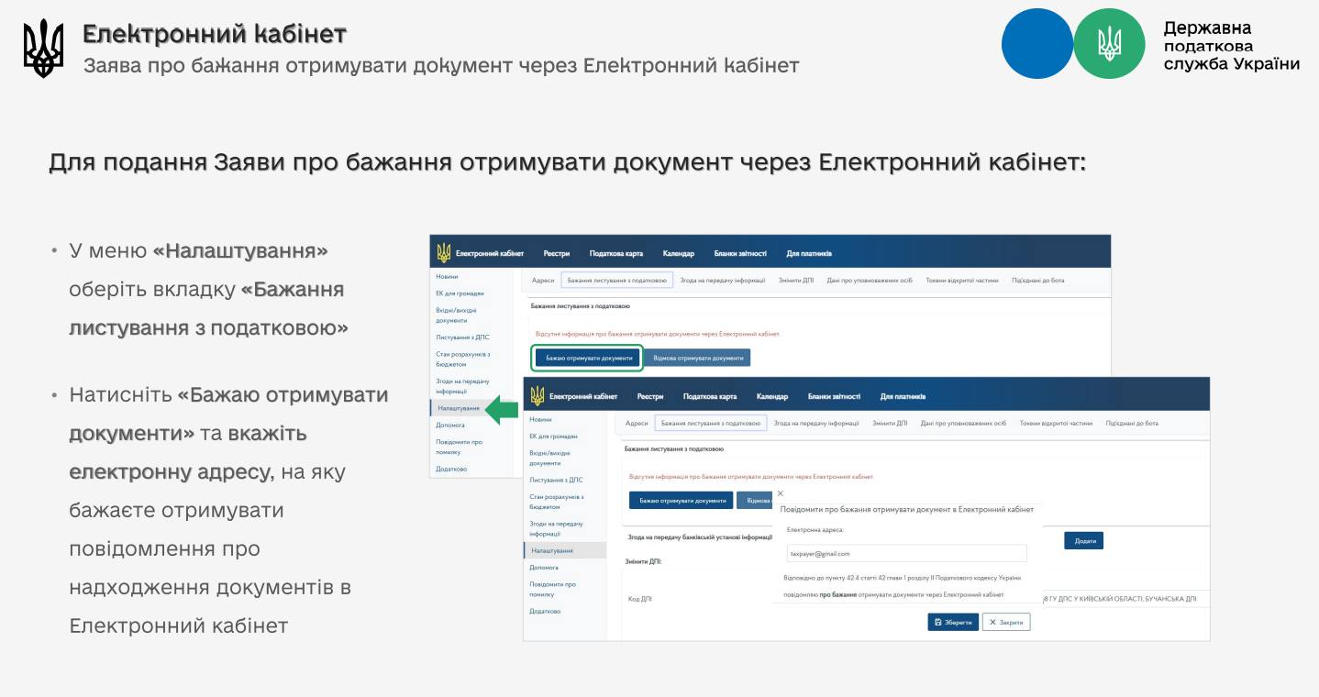Click the green-outlined Бажаю отримувати документи button
The width and height of the screenshot is (1319, 697).
(x=588, y=358)
